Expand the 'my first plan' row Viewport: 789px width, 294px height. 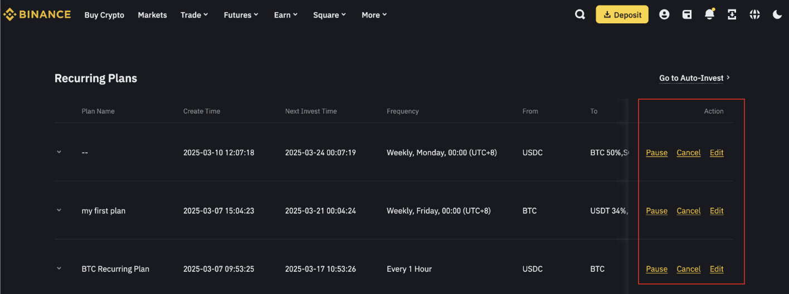(x=59, y=210)
